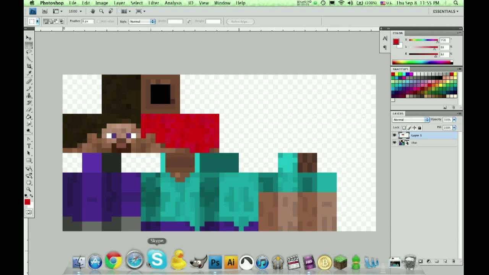Select the Move tool
Screen dimensions: 489x275
[29, 38]
